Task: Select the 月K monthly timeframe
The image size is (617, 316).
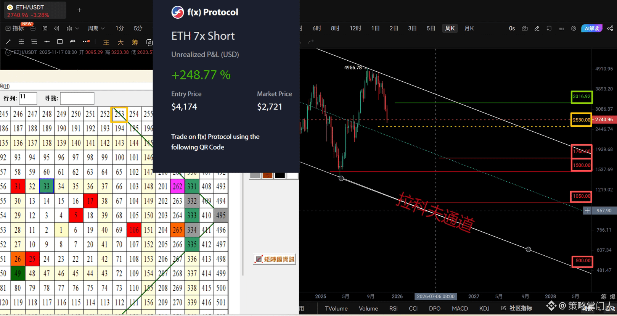Action: 469,28
